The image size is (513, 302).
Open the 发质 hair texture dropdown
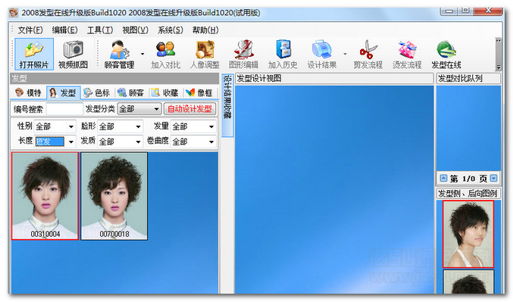click(120, 142)
